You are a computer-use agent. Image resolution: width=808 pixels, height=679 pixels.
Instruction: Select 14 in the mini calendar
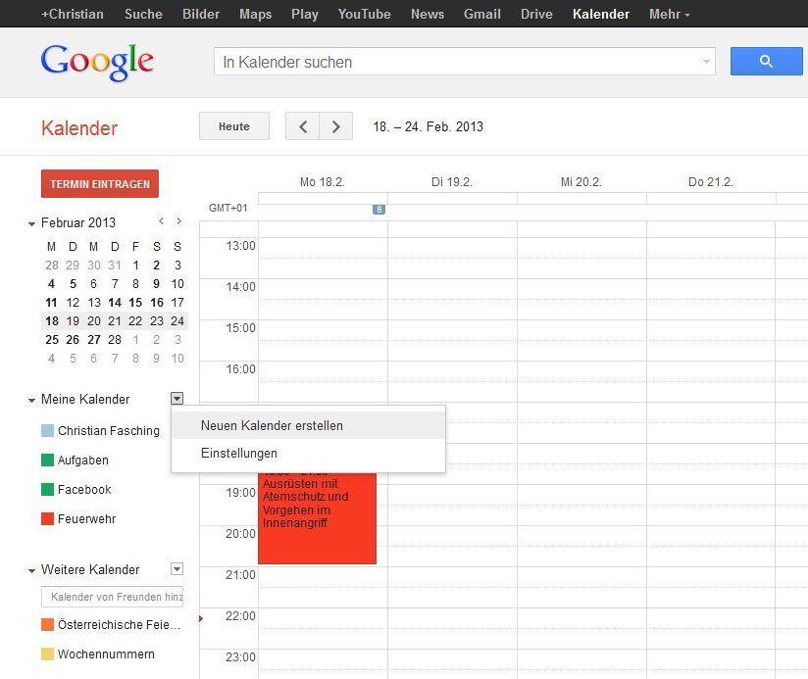click(x=115, y=302)
